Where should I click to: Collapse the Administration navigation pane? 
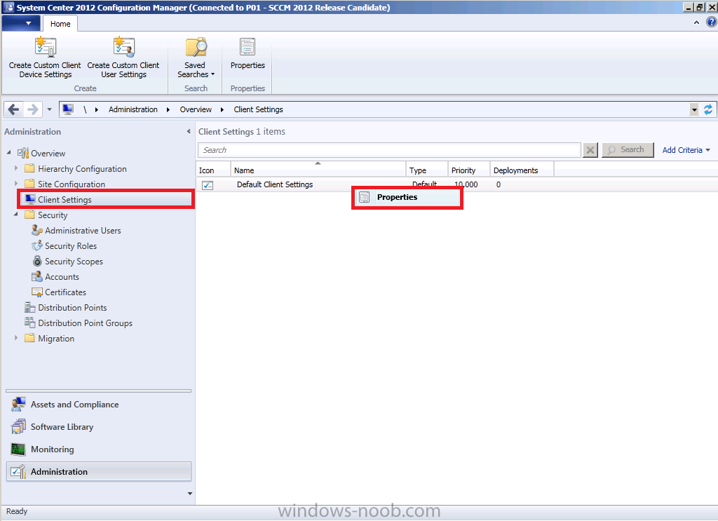189,131
